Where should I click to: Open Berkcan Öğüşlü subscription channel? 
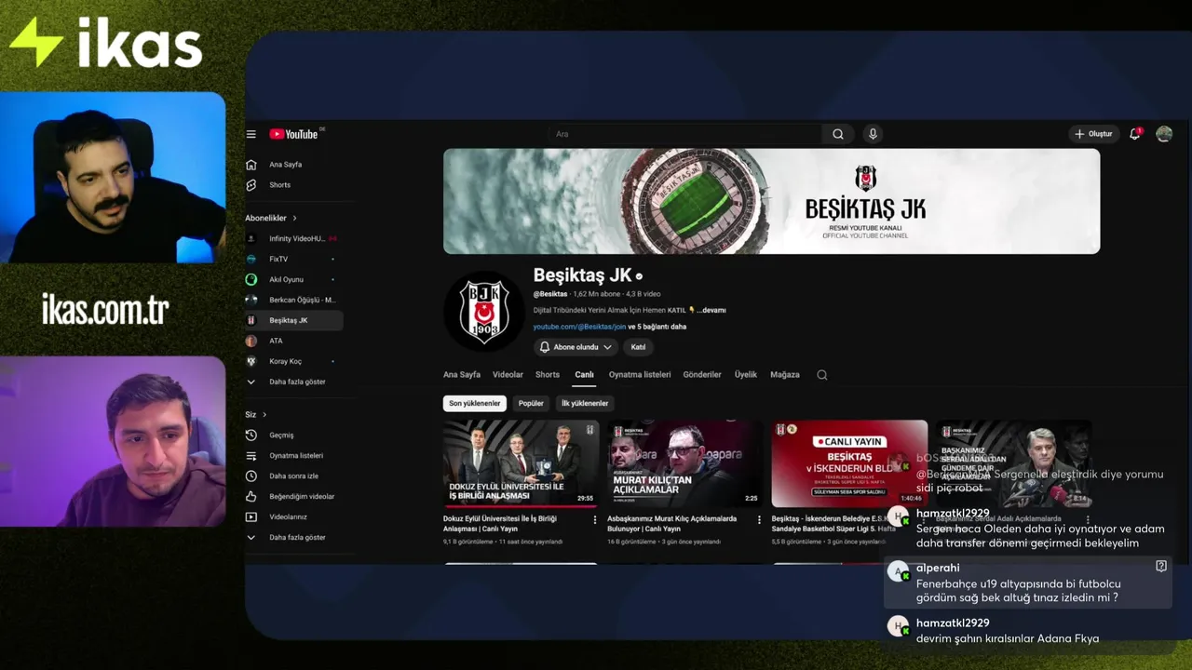pyautogui.click(x=293, y=300)
